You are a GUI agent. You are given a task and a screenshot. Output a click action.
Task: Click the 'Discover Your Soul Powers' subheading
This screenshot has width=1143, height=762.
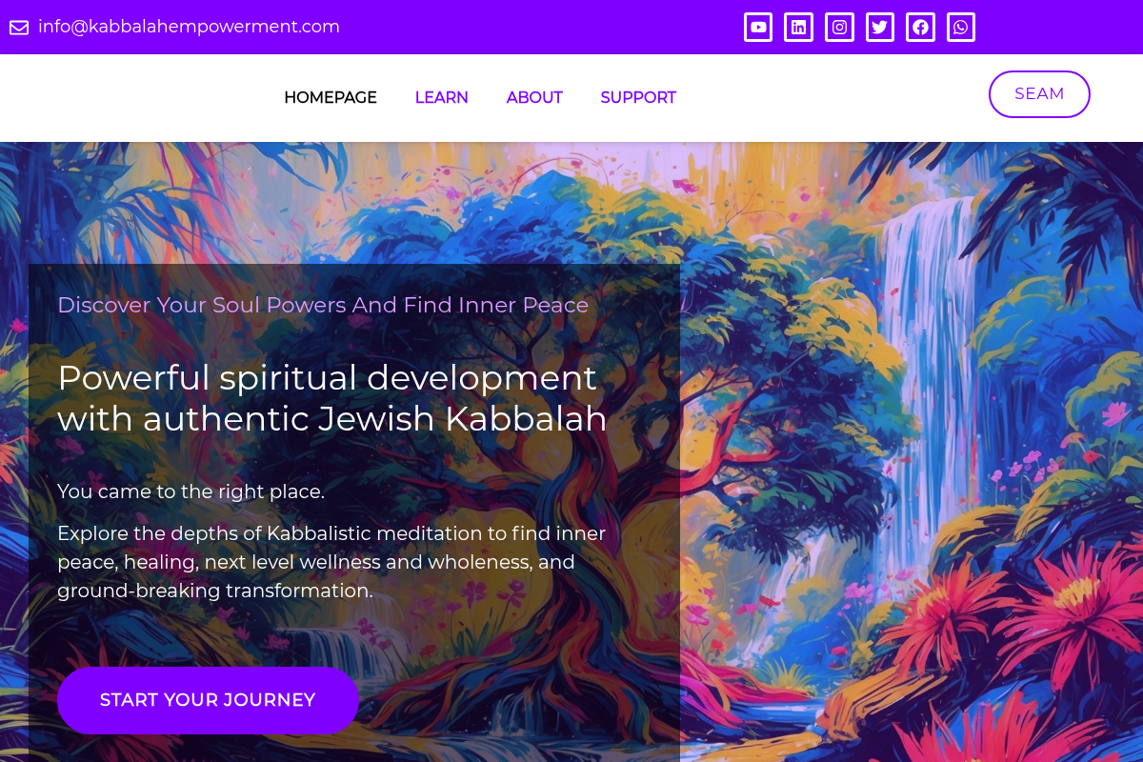point(323,305)
